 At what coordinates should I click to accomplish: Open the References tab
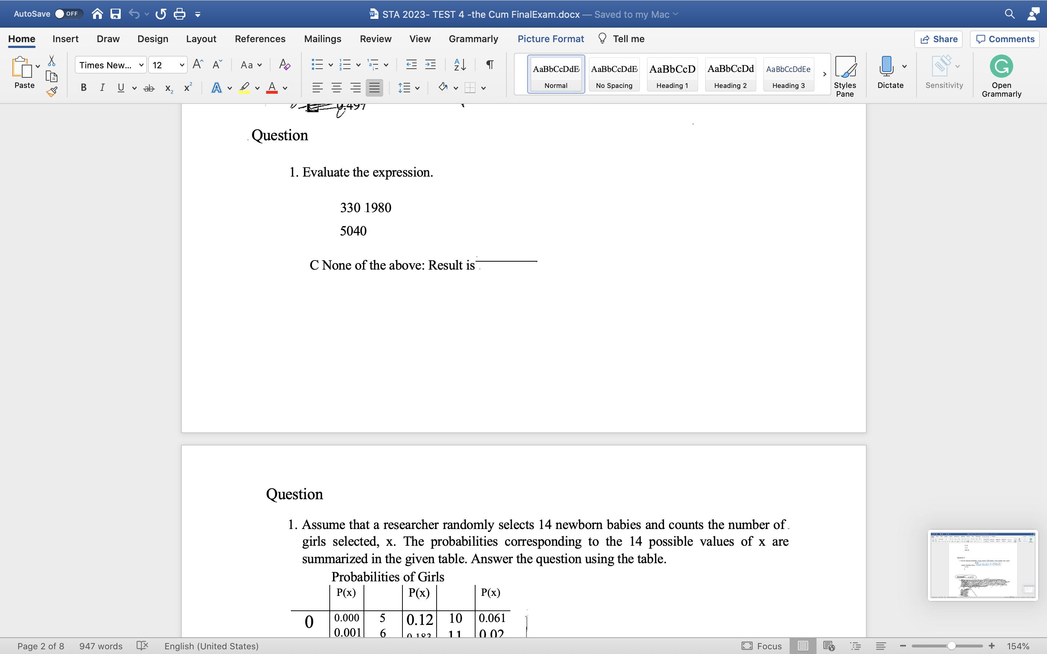coord(260,39)
